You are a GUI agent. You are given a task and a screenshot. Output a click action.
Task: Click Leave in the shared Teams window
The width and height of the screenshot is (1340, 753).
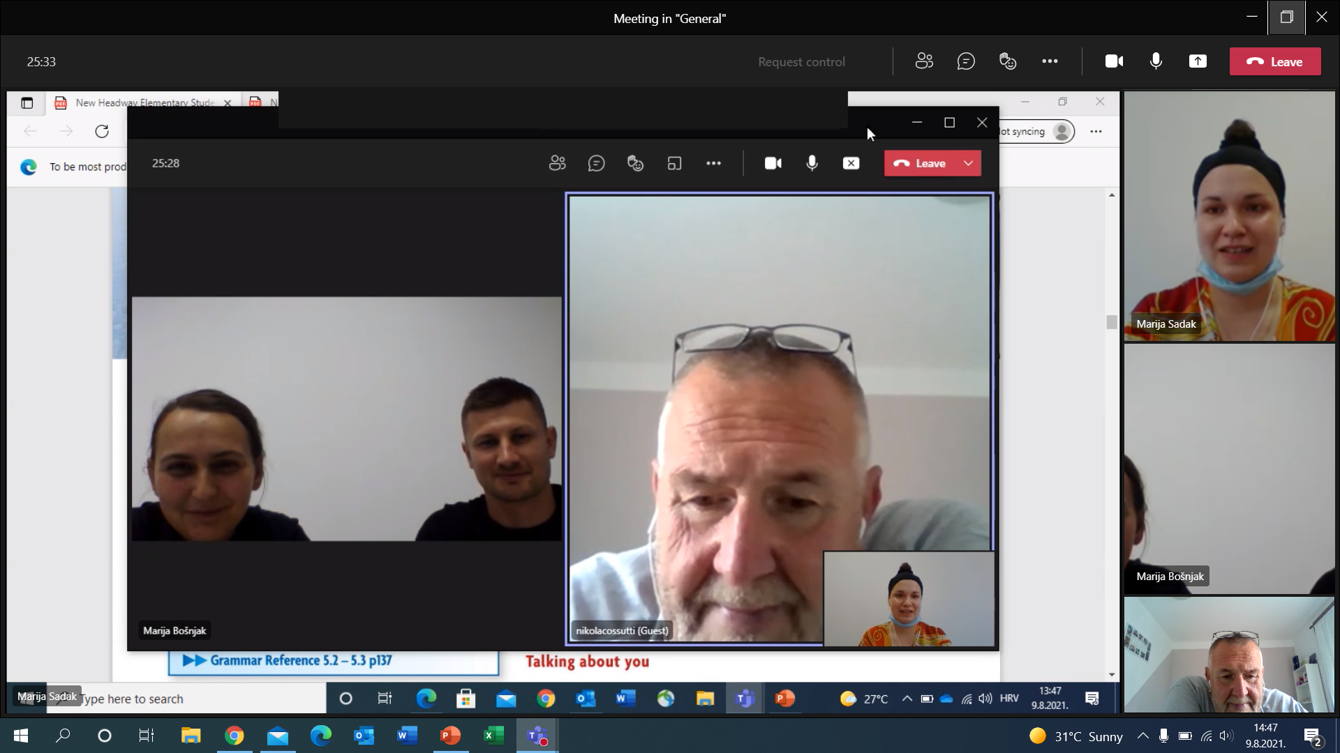pos(921,163)
